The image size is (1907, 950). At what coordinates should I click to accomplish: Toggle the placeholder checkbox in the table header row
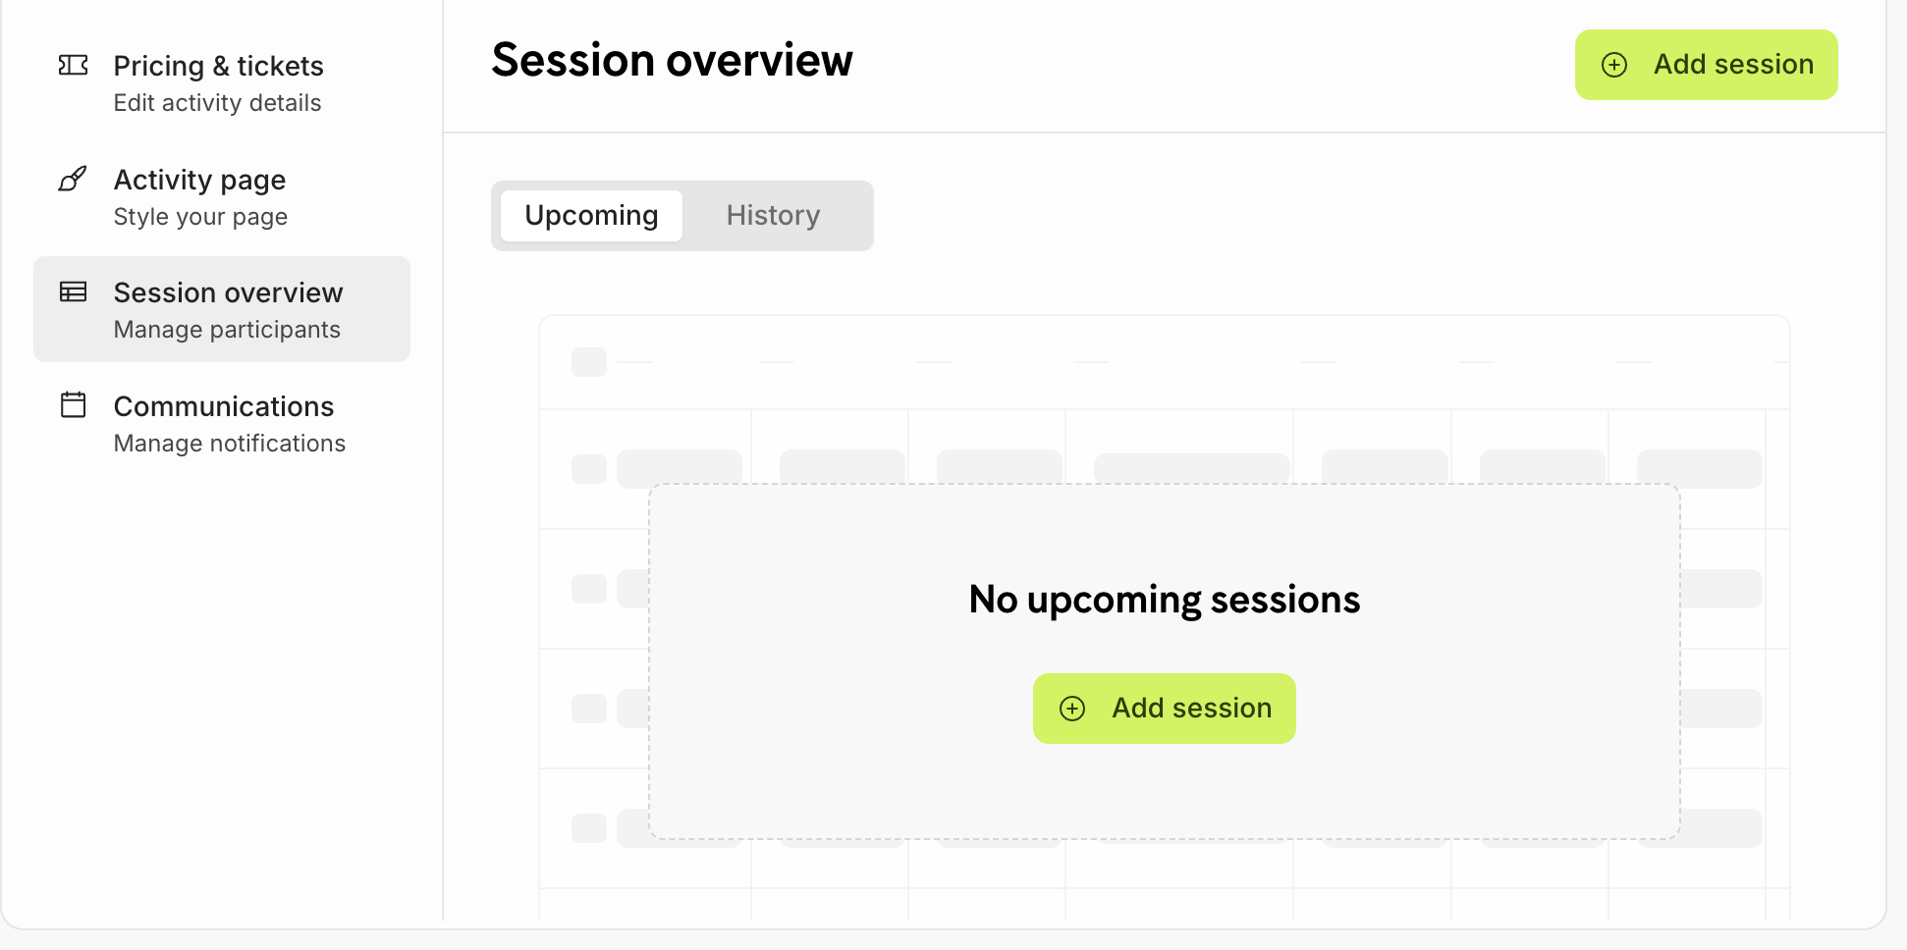point(589,362)
